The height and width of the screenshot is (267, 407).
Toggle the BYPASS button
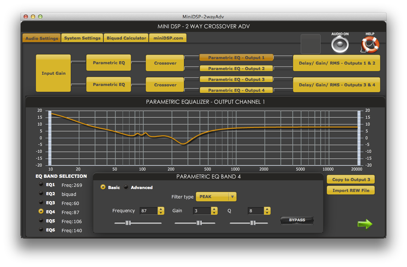[x=297, y=220]
